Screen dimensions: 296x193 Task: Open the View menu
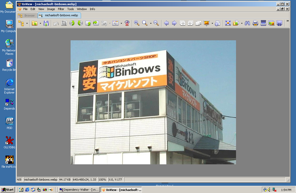tap(41, 9)
